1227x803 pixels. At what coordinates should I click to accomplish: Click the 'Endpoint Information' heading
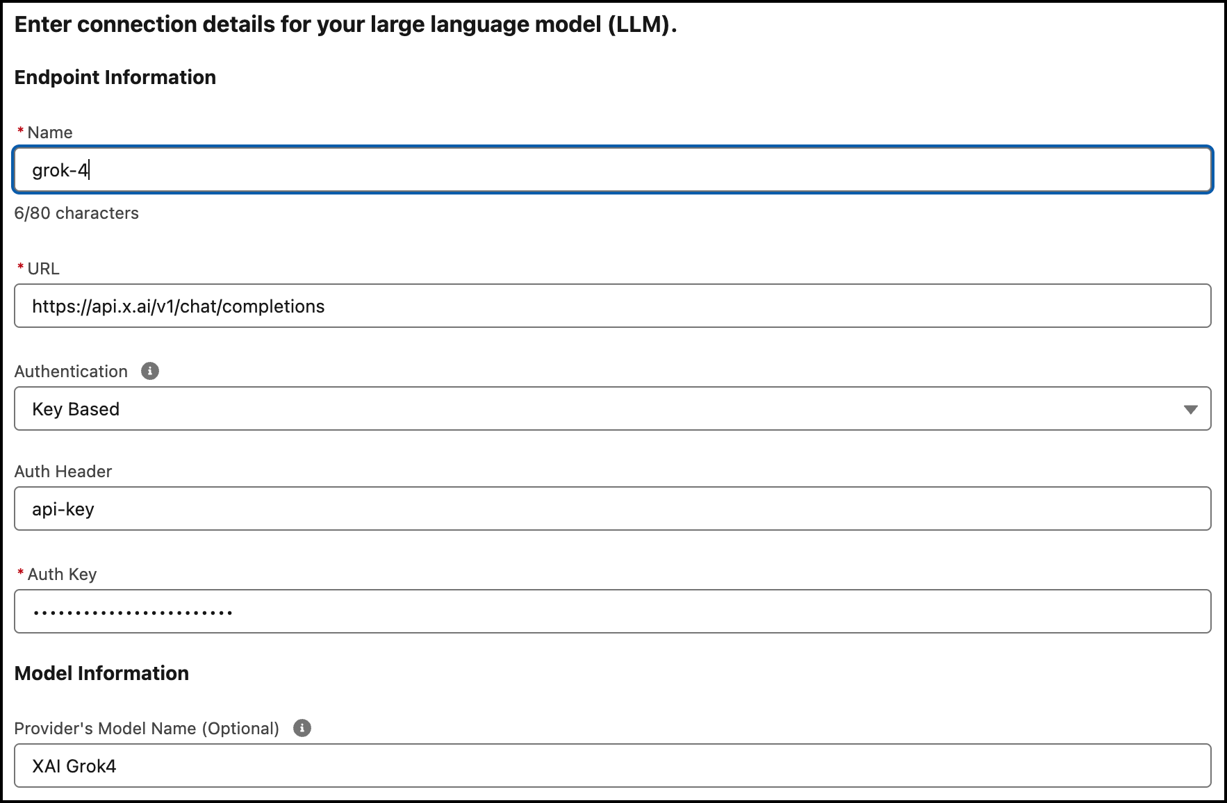pos(115,77)
